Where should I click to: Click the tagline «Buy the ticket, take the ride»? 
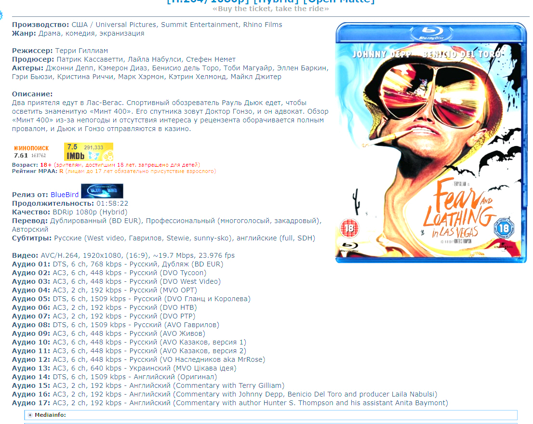click(x=270, y=9)
